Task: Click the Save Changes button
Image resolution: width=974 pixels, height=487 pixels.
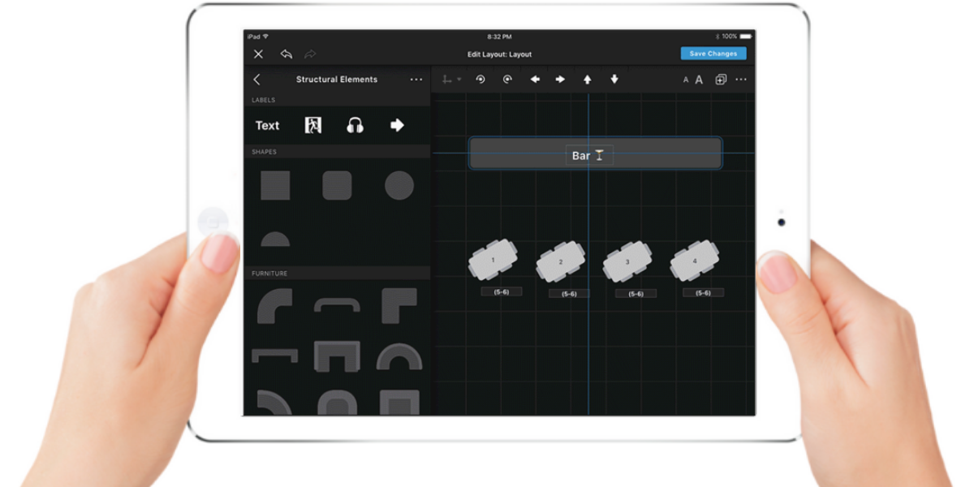Action: pyautogui.click(x=712, y=53)
